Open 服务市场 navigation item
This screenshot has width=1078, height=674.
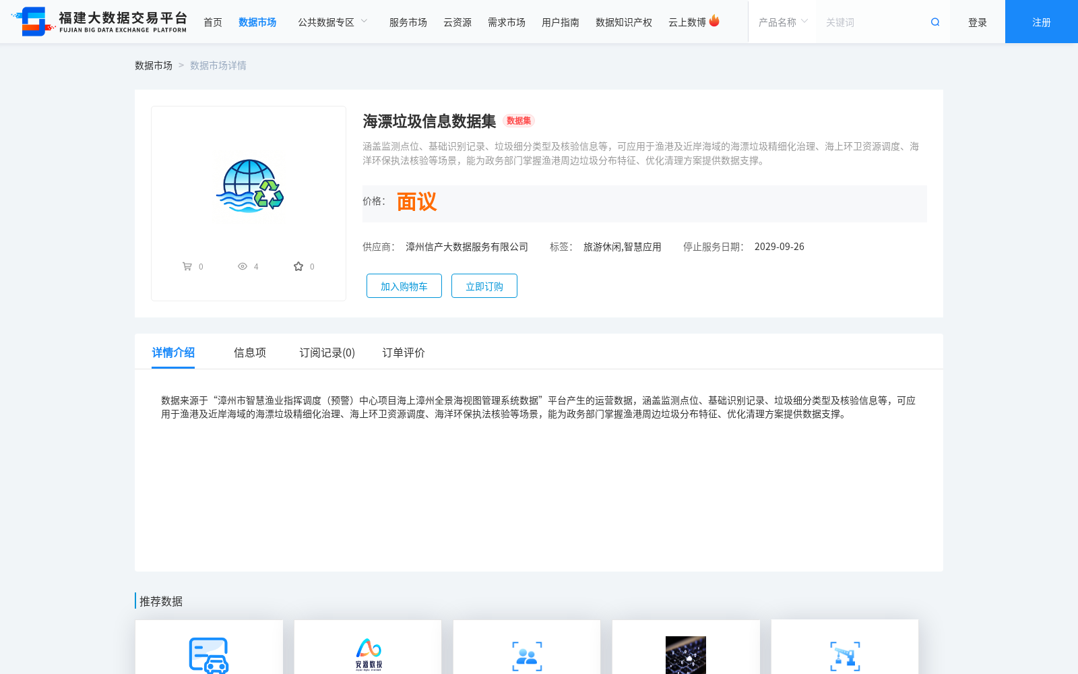point(408,22)
